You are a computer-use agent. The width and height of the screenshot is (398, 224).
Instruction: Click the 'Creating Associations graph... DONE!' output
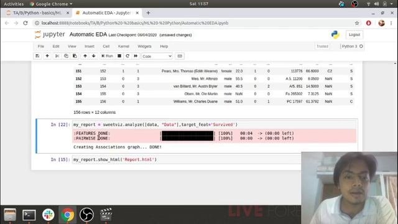click(x=118, y=147)
